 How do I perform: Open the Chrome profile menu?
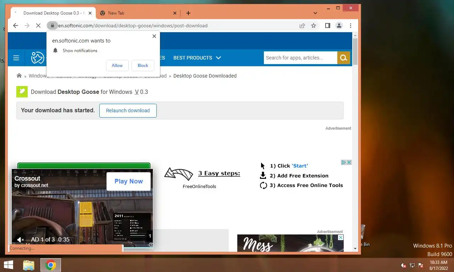point(339,25)
